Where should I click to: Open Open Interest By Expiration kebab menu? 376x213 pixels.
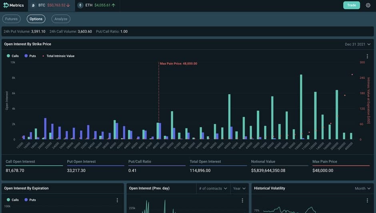[x=117, y=200]
